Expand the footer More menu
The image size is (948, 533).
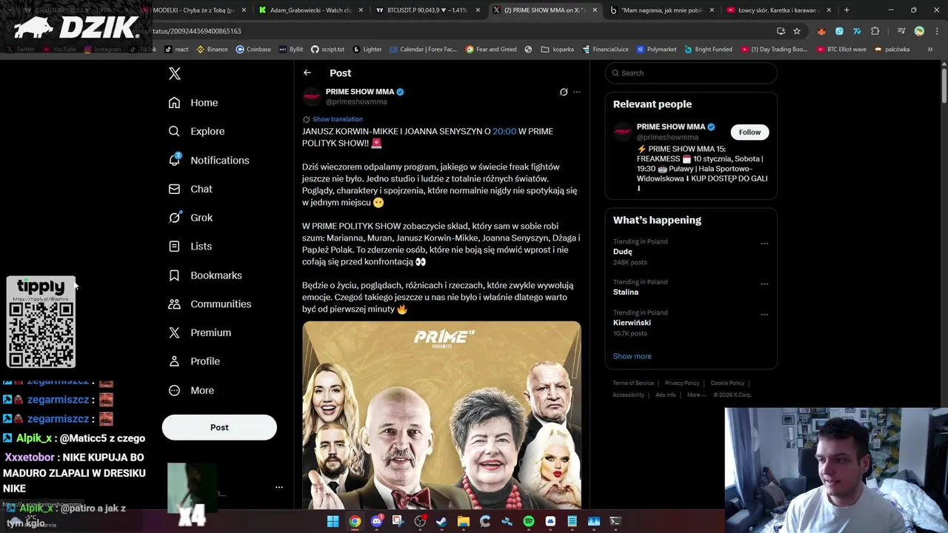696,395
